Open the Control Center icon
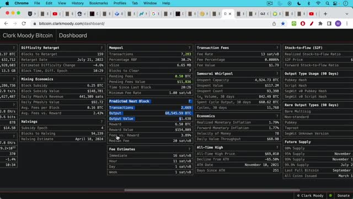353x199 pixels. click(x=335, y=3)
